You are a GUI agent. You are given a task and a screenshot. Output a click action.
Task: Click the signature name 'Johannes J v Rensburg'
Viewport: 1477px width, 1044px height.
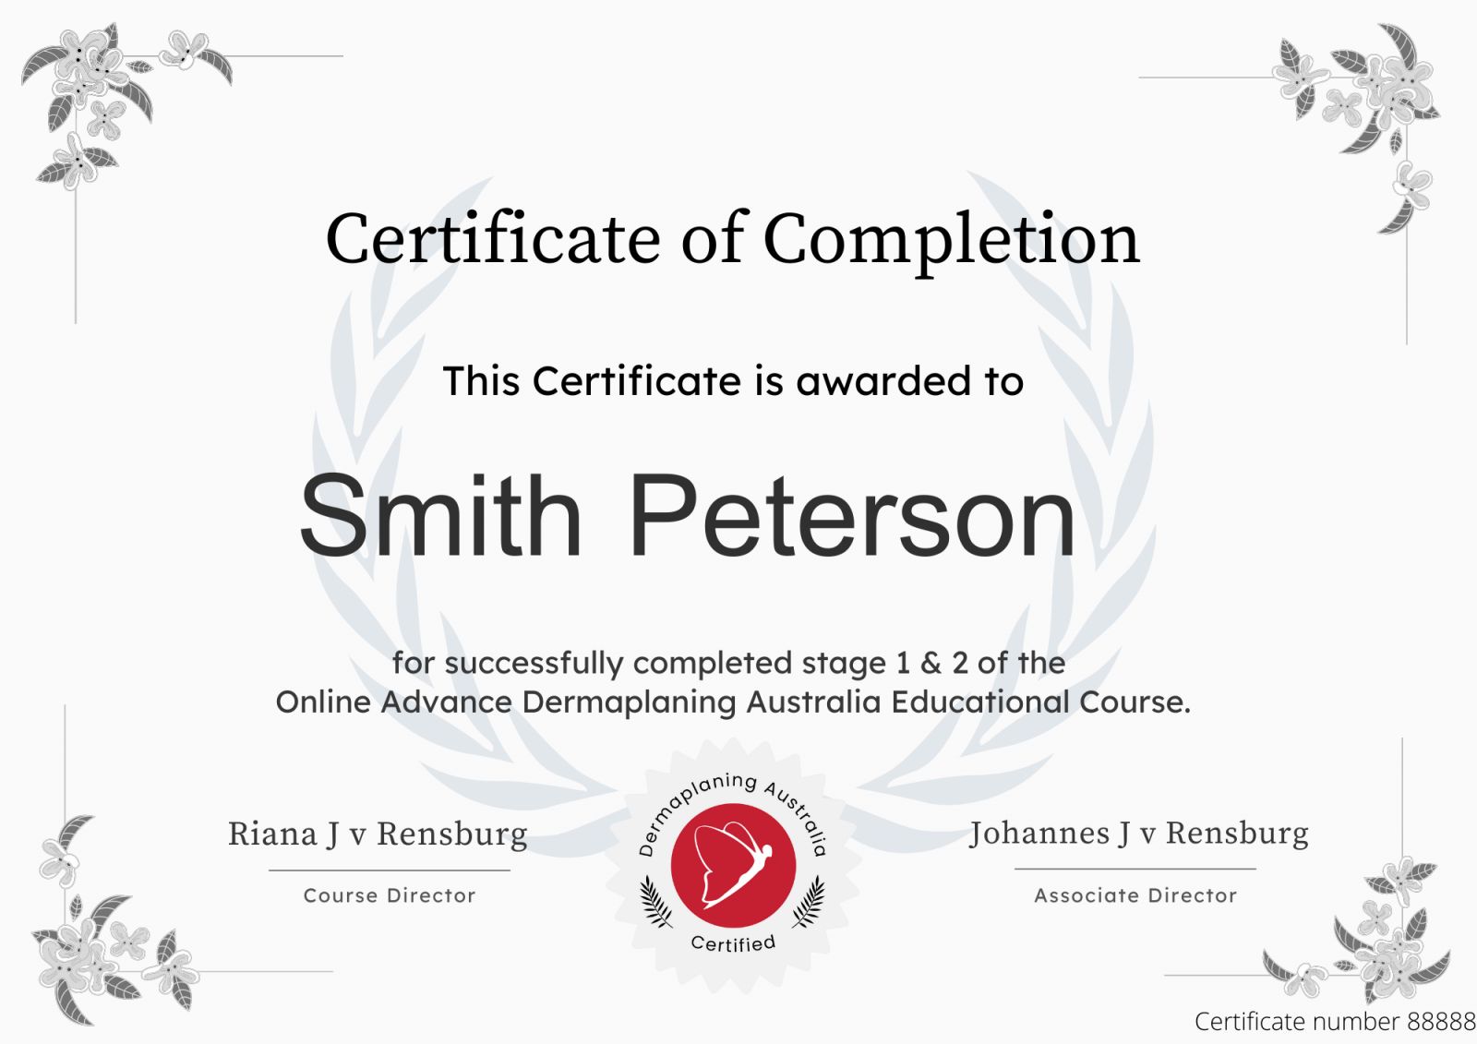(x=1138, y=834)
